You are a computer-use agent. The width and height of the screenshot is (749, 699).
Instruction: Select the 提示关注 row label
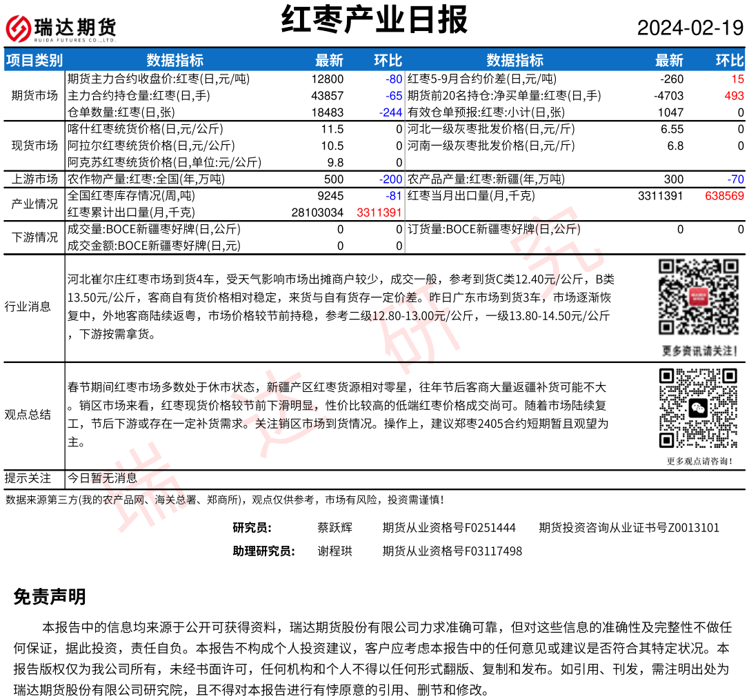point(28,478)
